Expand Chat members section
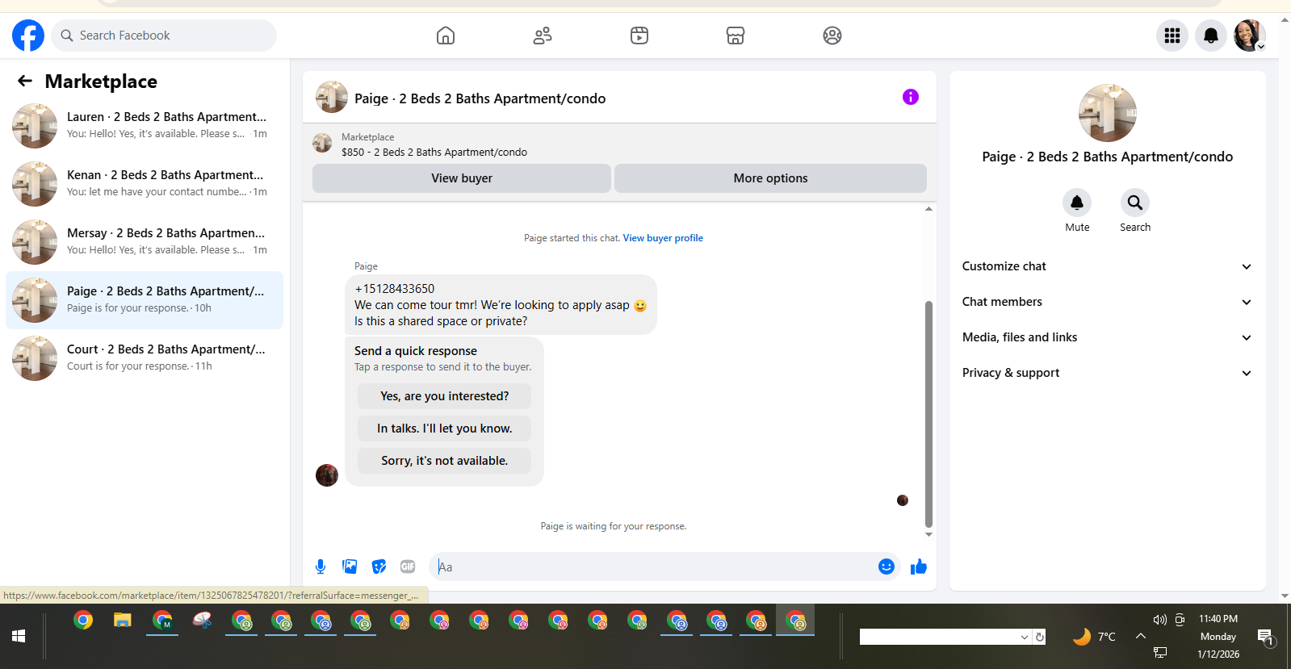 point(1107,302)
